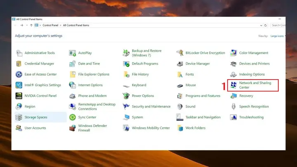297x167 pixels.
Task: Open the Phone and Modem icon
Action: pos(72,96)
